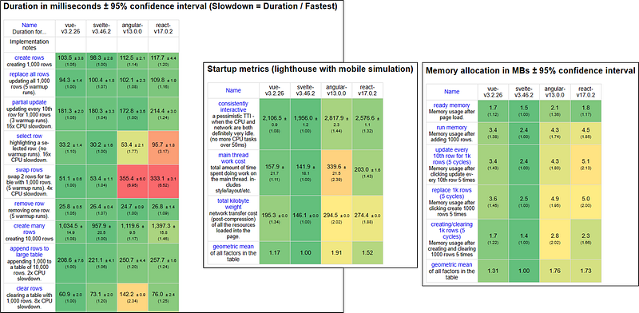Open the 'create many rows' link
This screenshot has height=313, width=639.
(29, 229)
